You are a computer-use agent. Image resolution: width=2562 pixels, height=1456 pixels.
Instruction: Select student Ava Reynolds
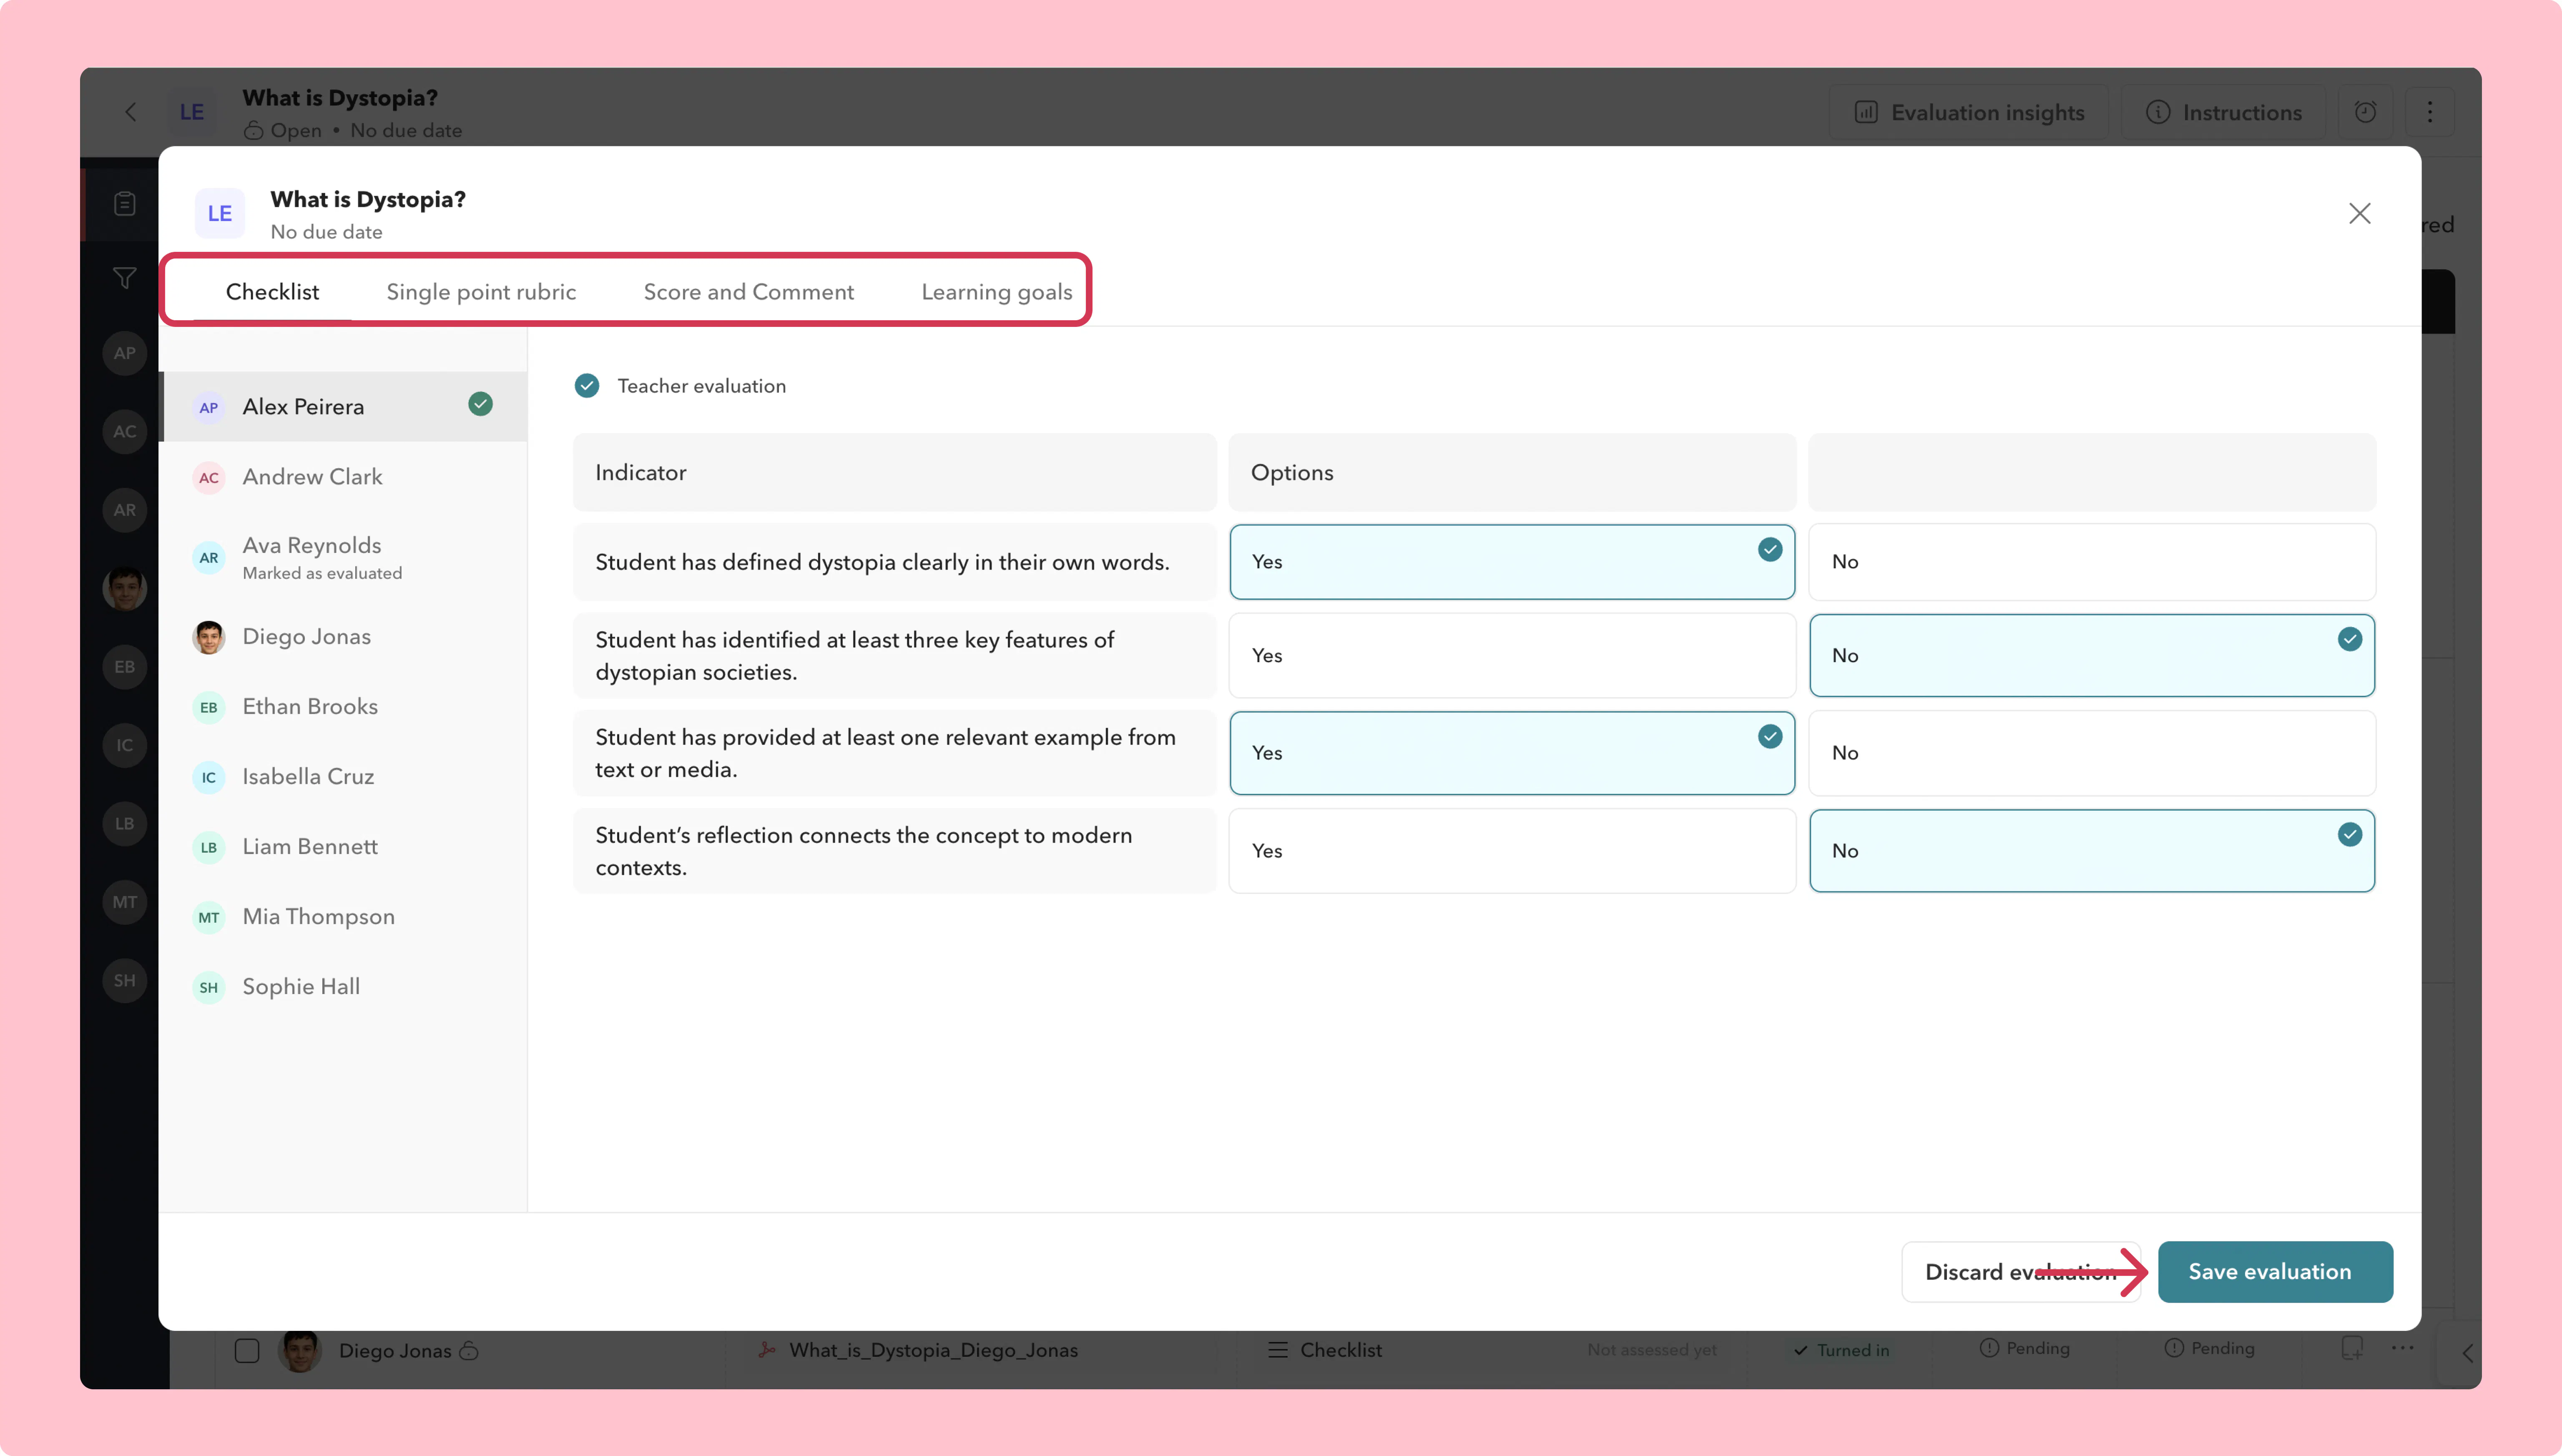(343, 557)
